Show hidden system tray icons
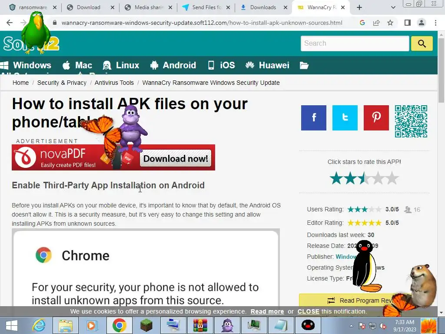 click(x=351, y=326)
